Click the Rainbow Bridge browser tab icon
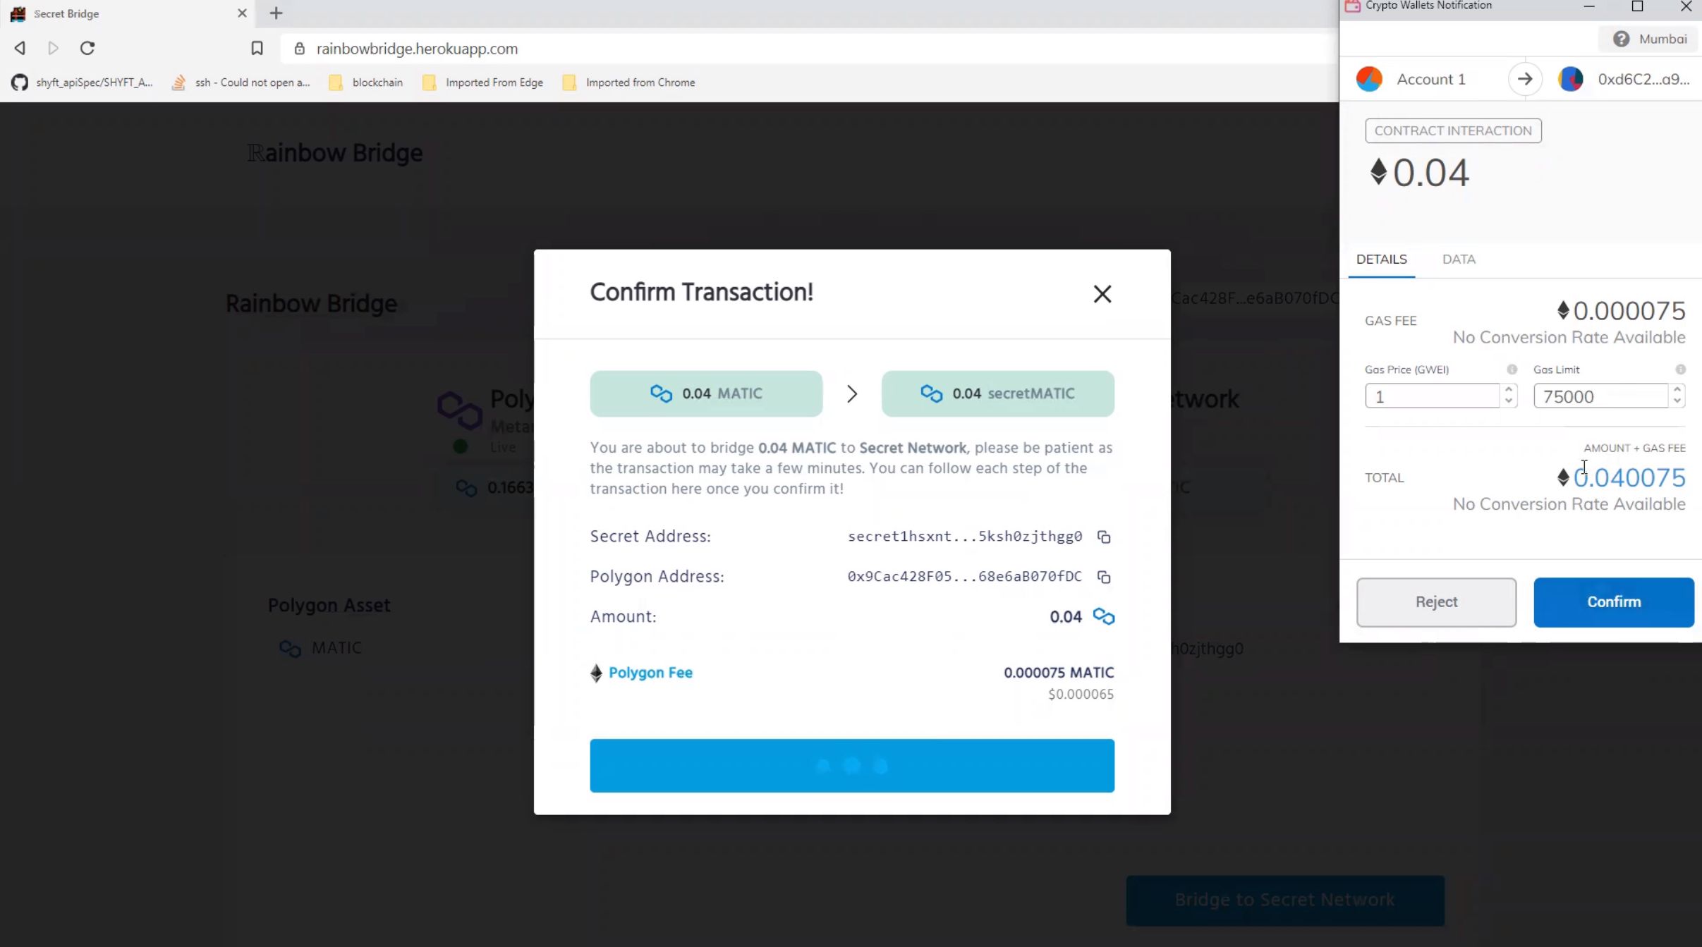The height and width of the screenshot is (947, 1702). [18, 13]
